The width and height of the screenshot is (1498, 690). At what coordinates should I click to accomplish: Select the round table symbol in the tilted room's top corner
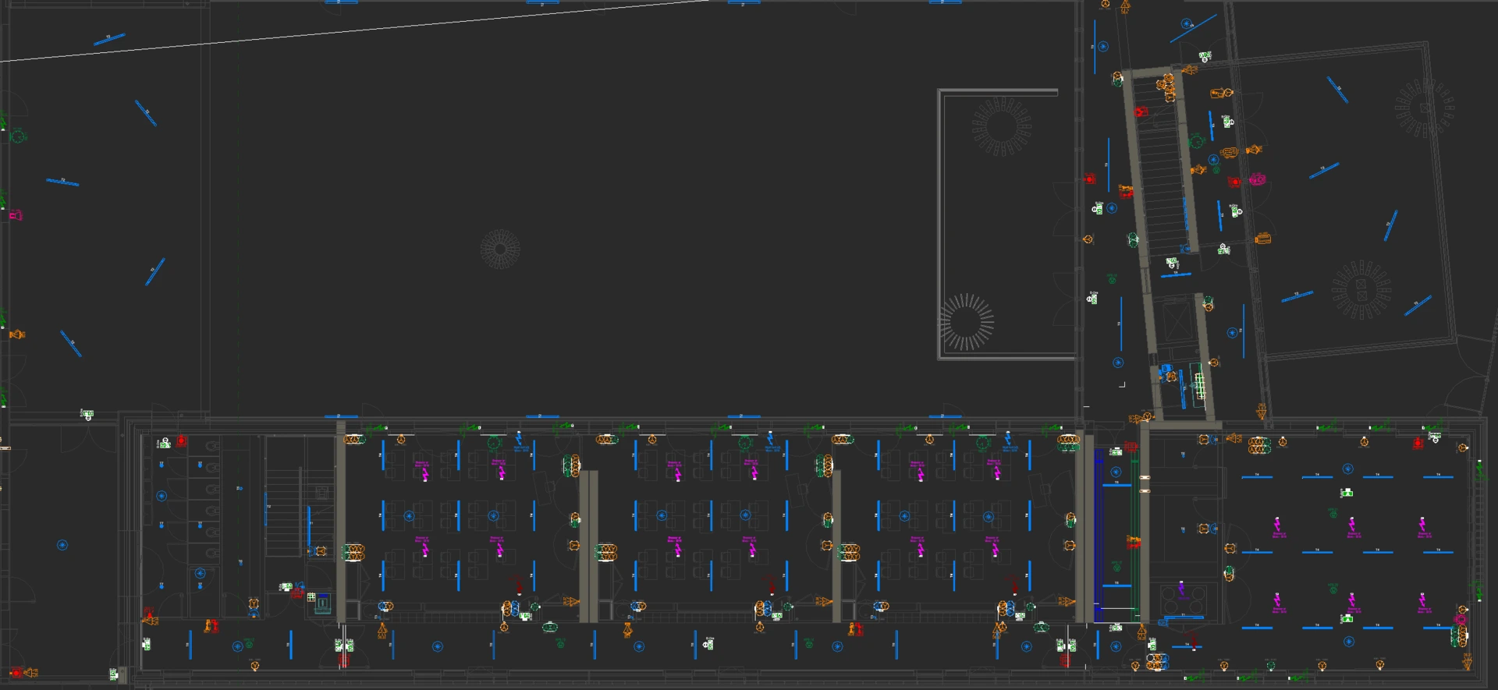tap(1424, 107)
